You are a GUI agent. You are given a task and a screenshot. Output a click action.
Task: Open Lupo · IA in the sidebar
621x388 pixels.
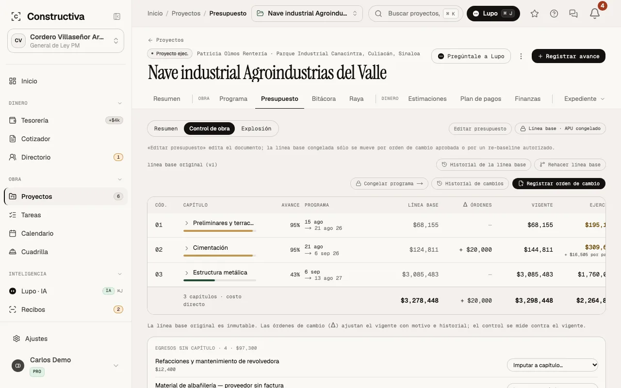[x=65, y=291]
